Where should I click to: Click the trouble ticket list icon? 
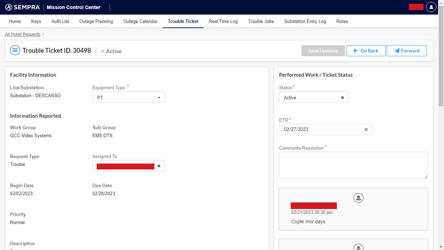(x=15, y=50)
